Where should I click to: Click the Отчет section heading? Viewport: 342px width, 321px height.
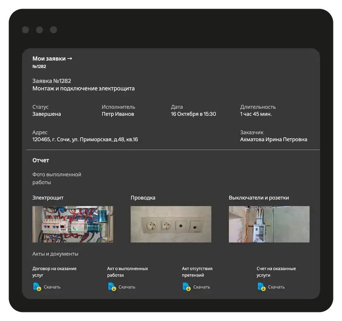(41, 160)
